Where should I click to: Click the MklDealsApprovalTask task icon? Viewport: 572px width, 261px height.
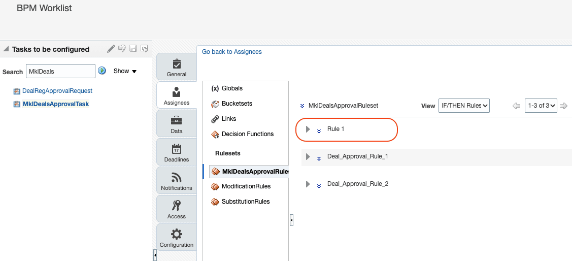(17, 105)
